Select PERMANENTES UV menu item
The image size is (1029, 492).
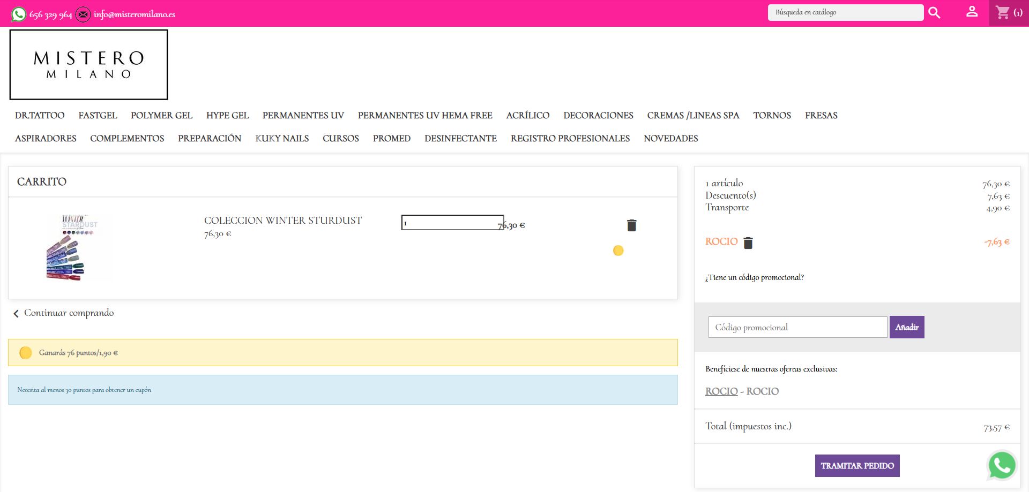pyautogui.click(x=303, y=116)
